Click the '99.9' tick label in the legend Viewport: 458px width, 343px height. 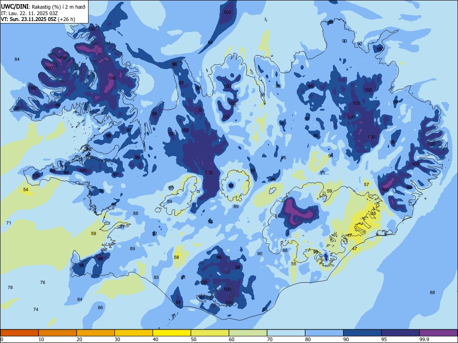coord(424,339)
